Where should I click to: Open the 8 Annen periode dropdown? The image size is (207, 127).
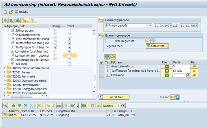tap(150, 25)
